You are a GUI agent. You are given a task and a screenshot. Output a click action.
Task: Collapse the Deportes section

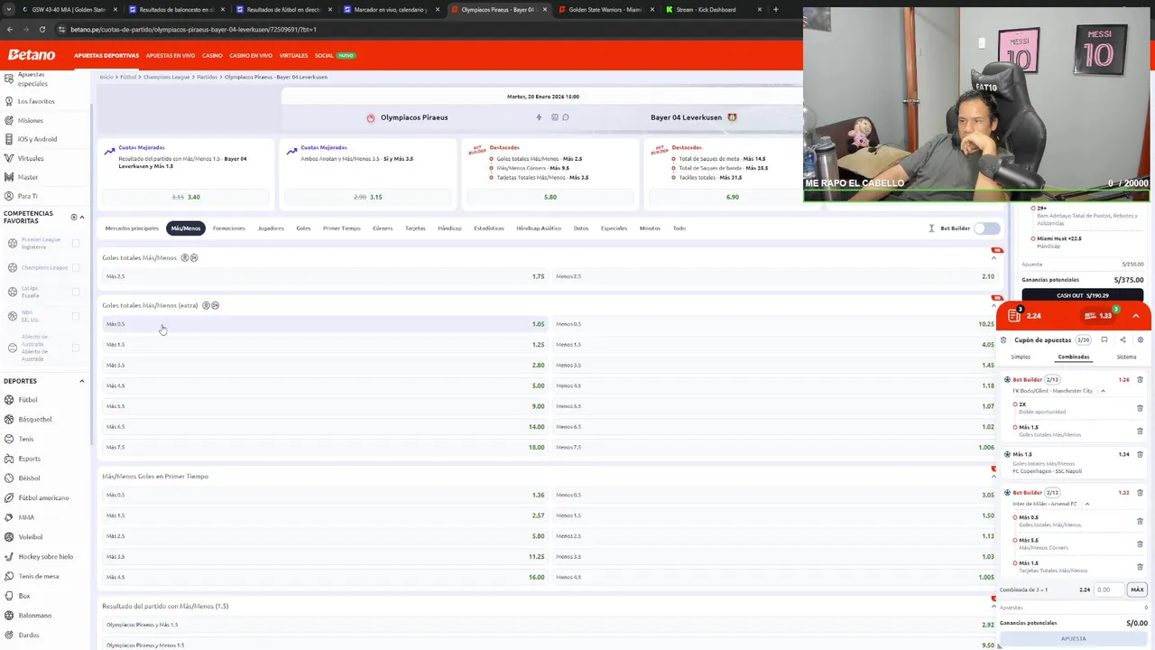coord(82,381)
